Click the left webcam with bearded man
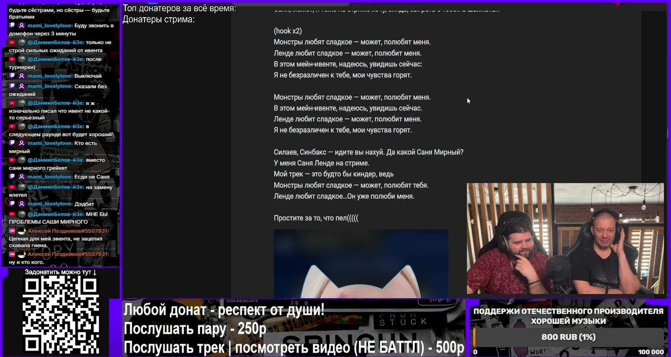The image size is (671, 357). (x=509, y=238)
